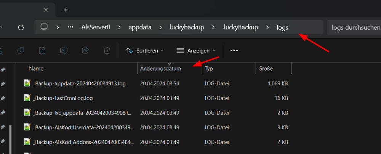Click the file icon of _Backup-AlsKodiAddons log
This screenshot has height=154, width=381.
point(27,141)
